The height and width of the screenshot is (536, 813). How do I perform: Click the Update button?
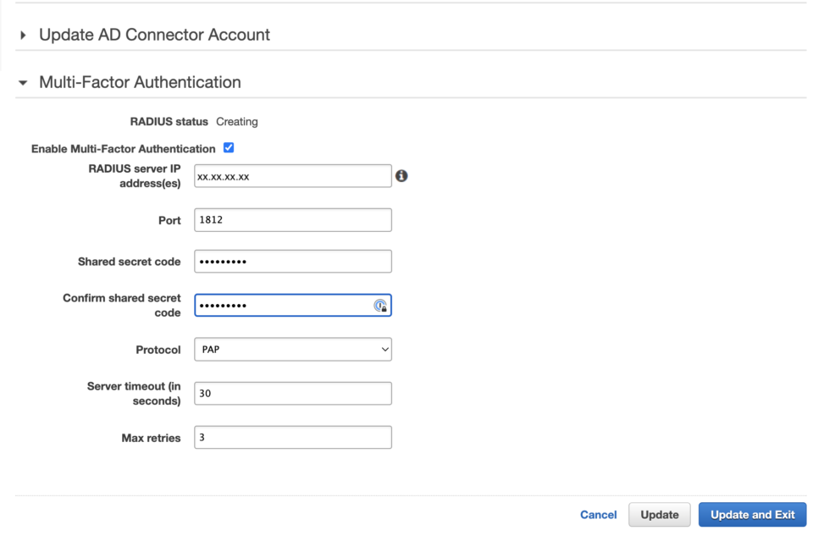point(659,514)
